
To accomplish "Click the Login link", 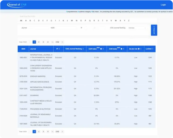I will pos(163,5).
